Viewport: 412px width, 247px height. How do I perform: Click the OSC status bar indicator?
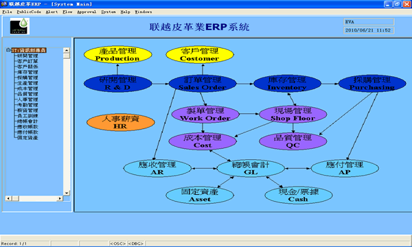click(x=117, y=244)
